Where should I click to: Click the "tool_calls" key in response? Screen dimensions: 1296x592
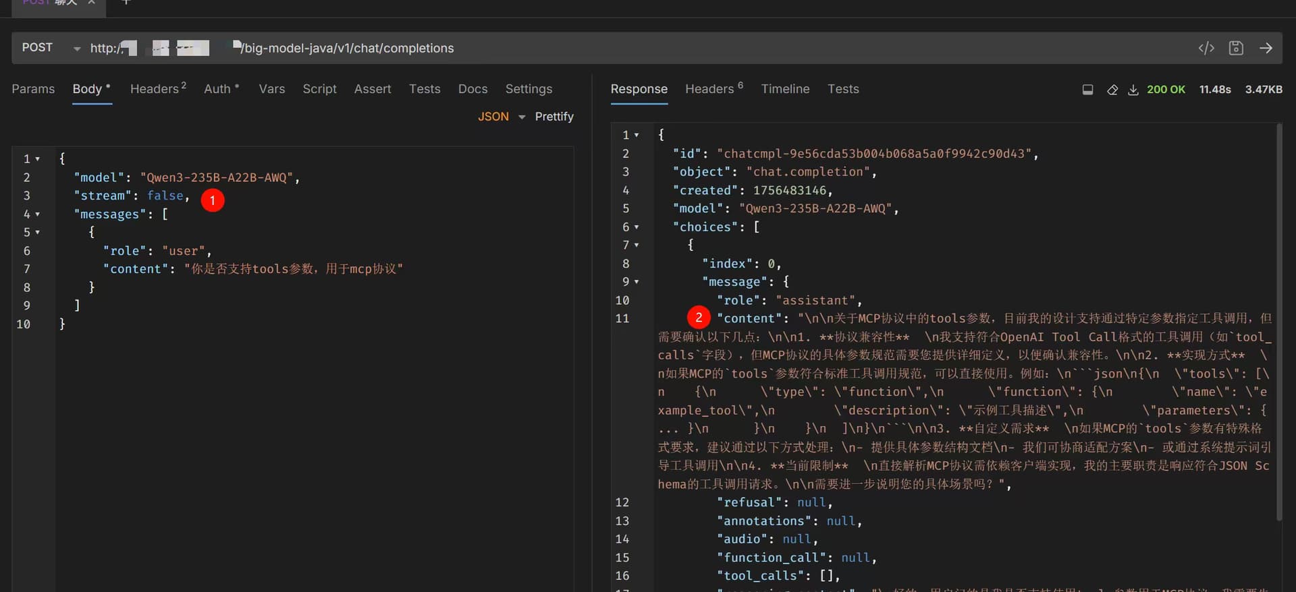pos(760,576)
